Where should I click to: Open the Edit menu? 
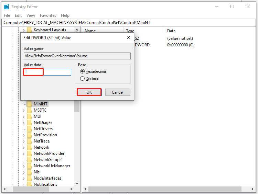coord(18,15)
